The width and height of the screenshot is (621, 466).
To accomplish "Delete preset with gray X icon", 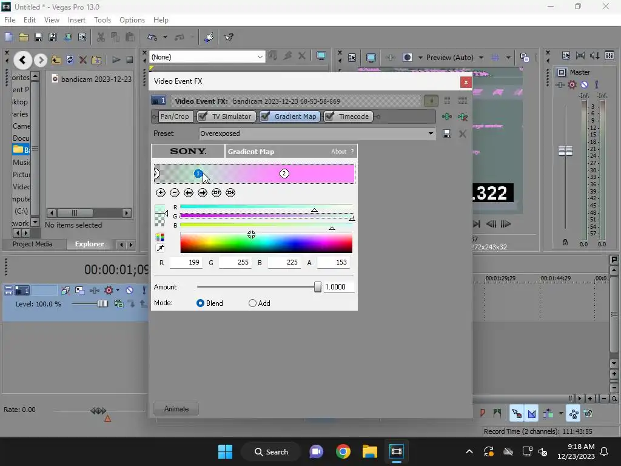I will tap(462, 133).
